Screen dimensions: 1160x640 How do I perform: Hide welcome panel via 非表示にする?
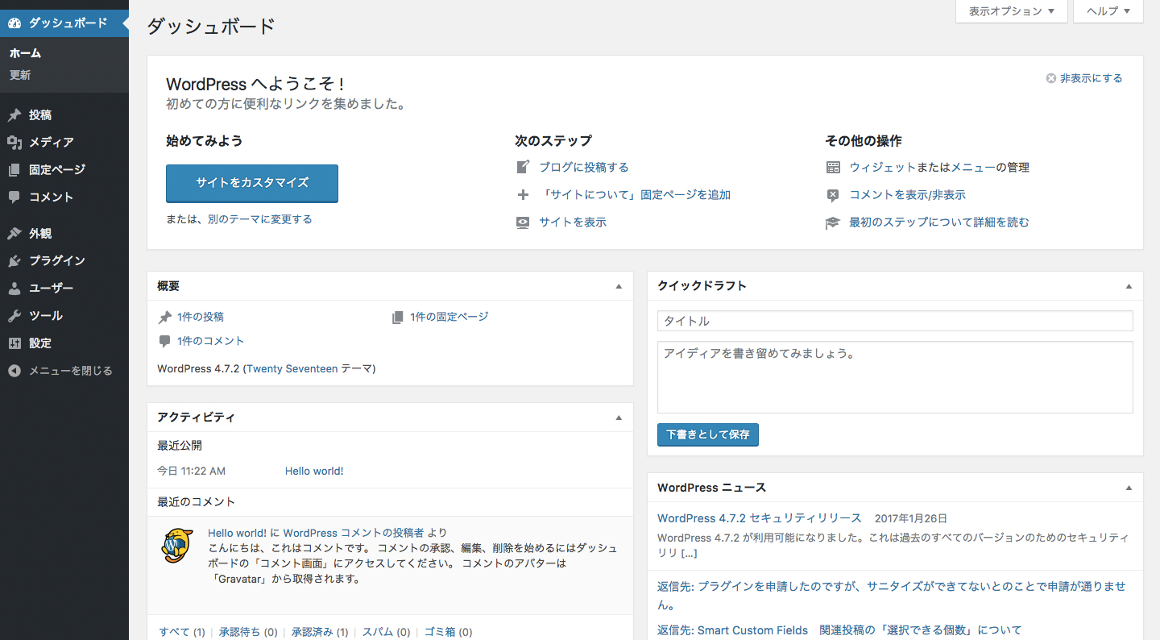pyautogui.click(x=1091, y=78)
